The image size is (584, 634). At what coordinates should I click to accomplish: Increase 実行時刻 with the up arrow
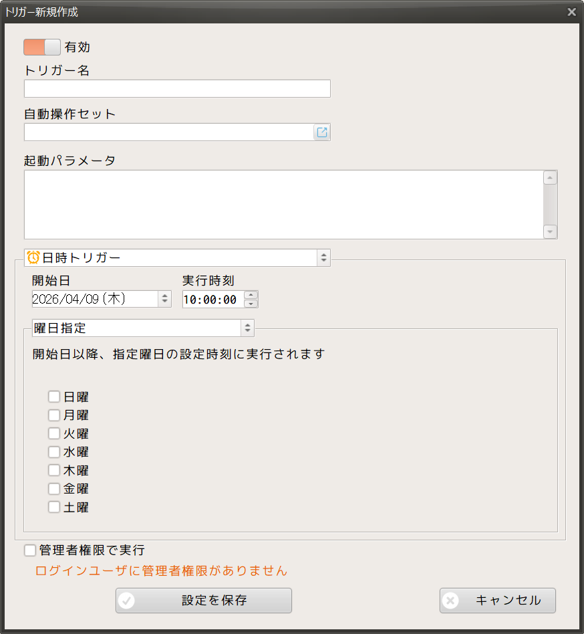[251, 295]
